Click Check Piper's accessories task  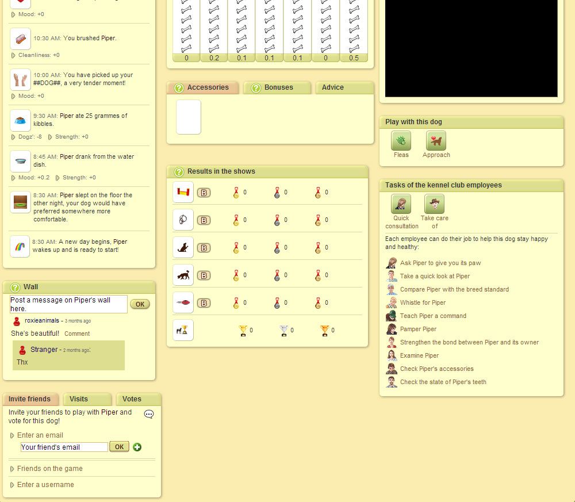437,369
